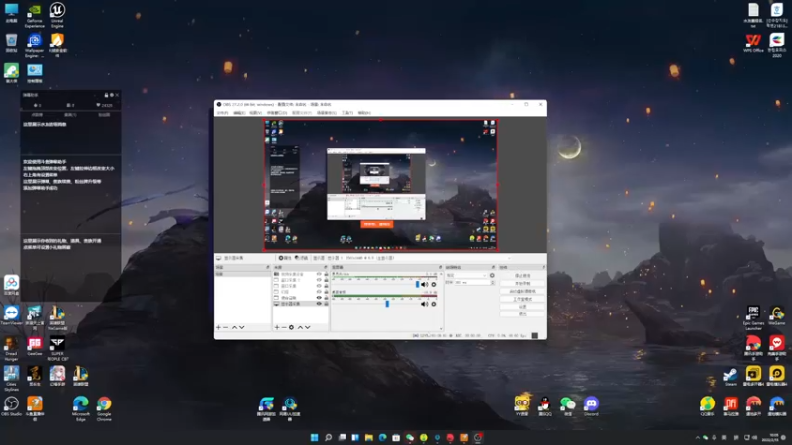
Task: Open 工具 menu in OBS
Action: coord(347,113)
